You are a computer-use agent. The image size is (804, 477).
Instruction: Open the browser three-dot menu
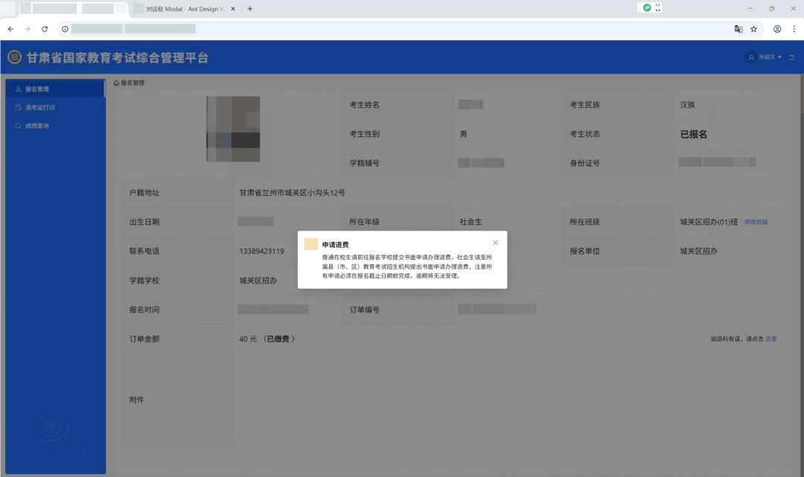pos(795,29)
